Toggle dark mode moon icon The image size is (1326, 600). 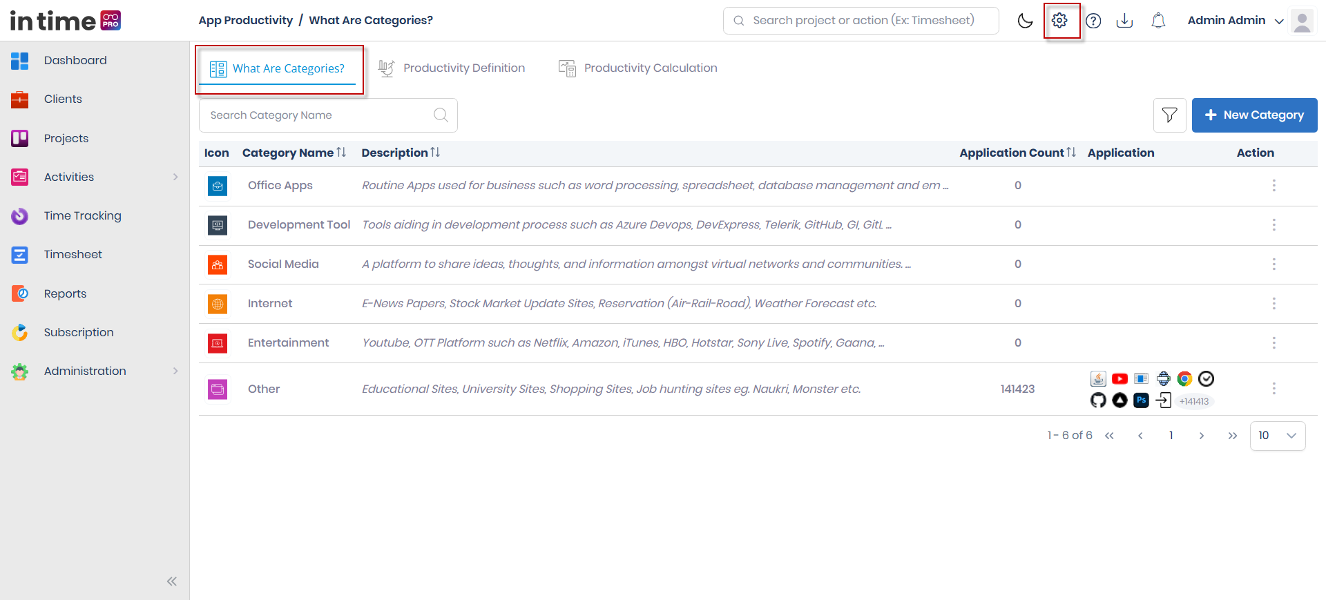click(x=1025, y=21)
